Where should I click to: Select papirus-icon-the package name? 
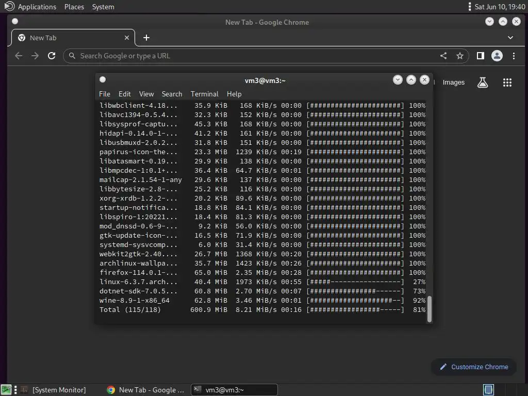coord(138,152)
